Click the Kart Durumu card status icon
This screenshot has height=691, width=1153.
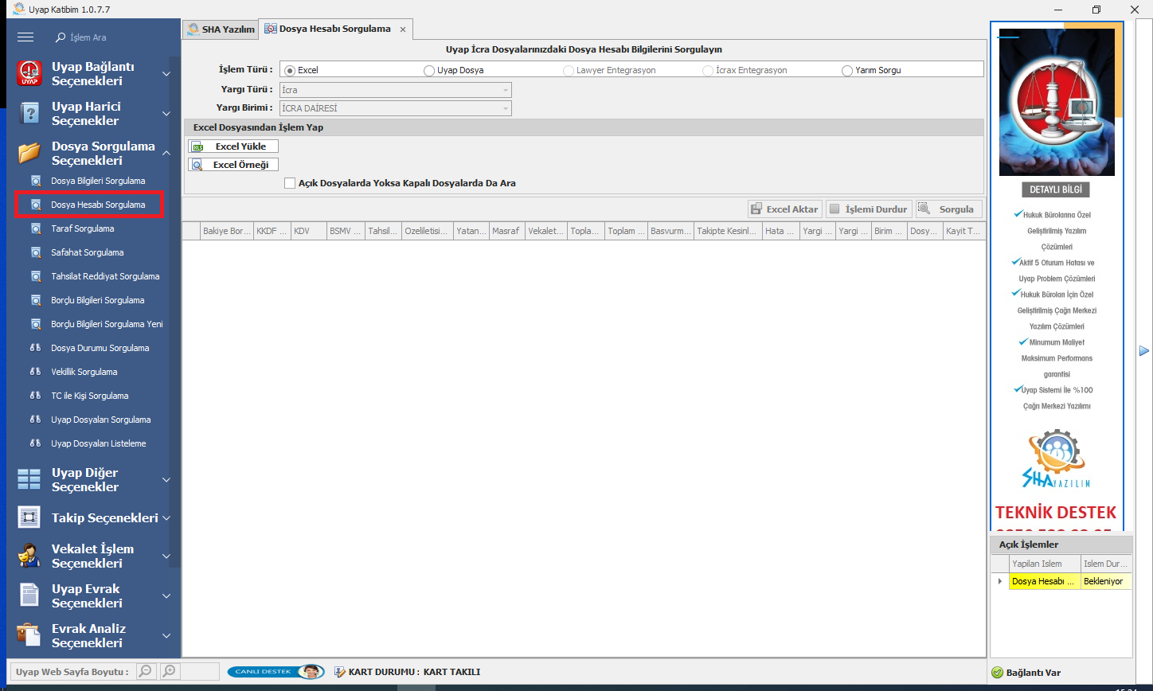pyautogui.click(x=340, y=672)
